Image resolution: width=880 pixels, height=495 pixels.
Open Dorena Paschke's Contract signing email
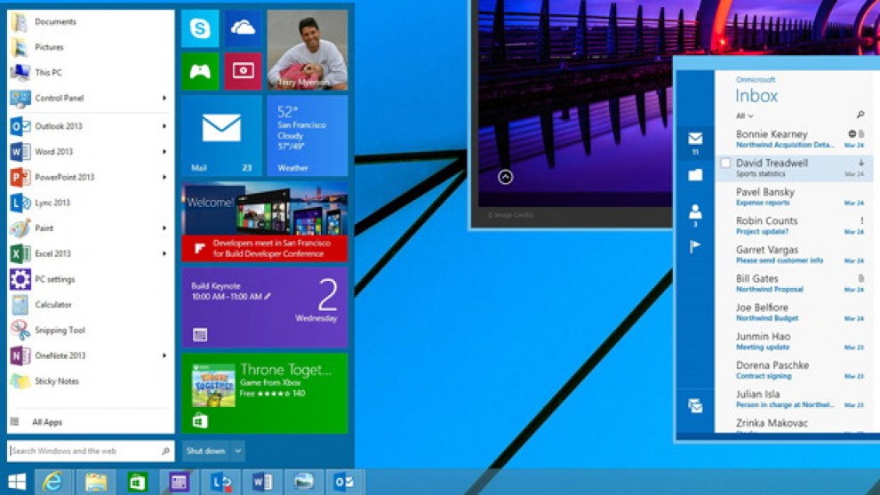(x=793, y=370)
